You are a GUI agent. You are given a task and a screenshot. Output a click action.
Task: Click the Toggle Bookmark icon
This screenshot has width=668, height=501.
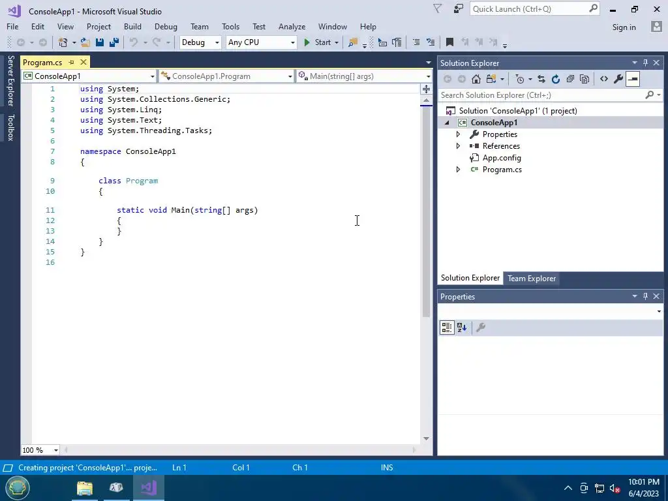[449, 42]
